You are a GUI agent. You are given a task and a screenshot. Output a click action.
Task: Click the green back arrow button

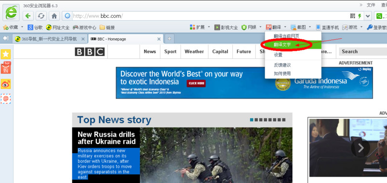coord(28,16)
